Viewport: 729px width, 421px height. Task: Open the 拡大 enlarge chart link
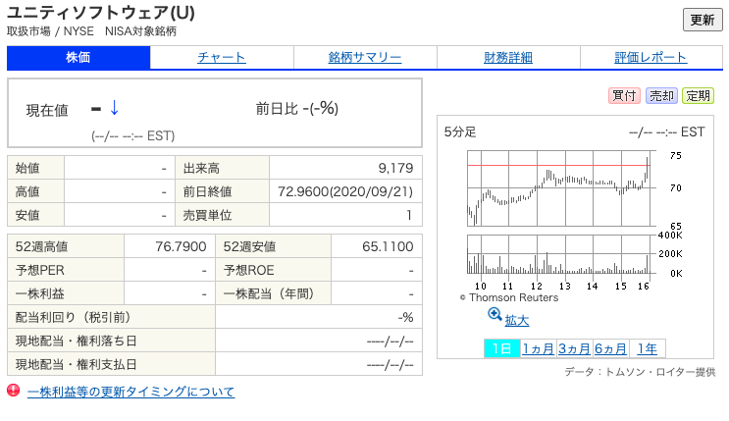(x=516, y=321)
